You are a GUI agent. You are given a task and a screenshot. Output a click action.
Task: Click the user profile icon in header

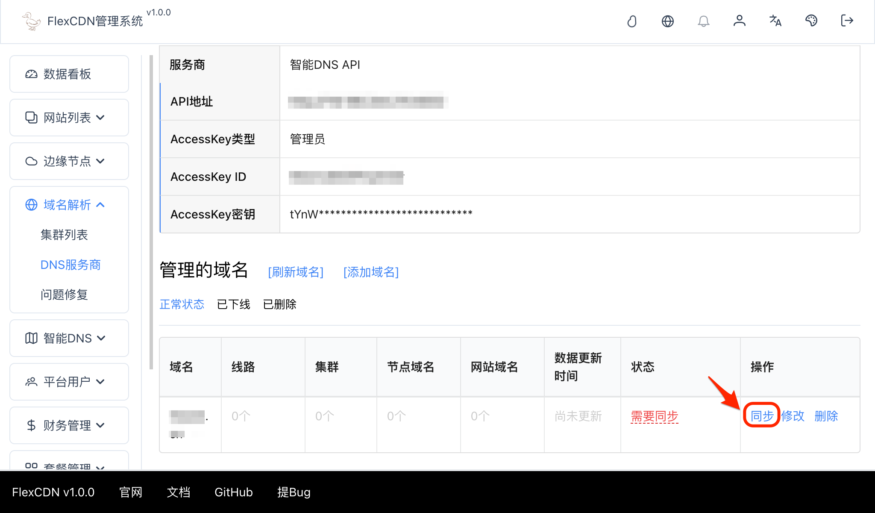[740, 21]
